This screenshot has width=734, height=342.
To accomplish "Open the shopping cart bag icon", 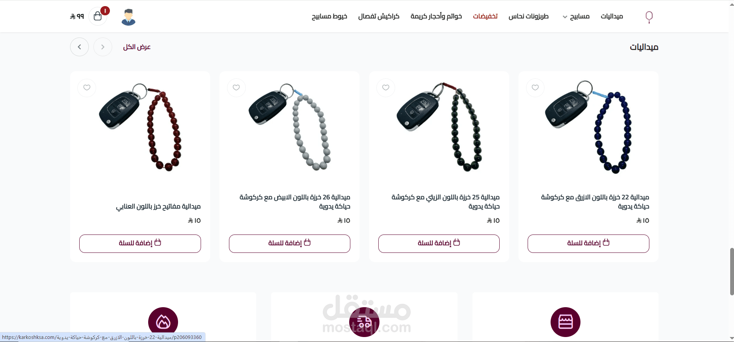I will pos(98,16).
